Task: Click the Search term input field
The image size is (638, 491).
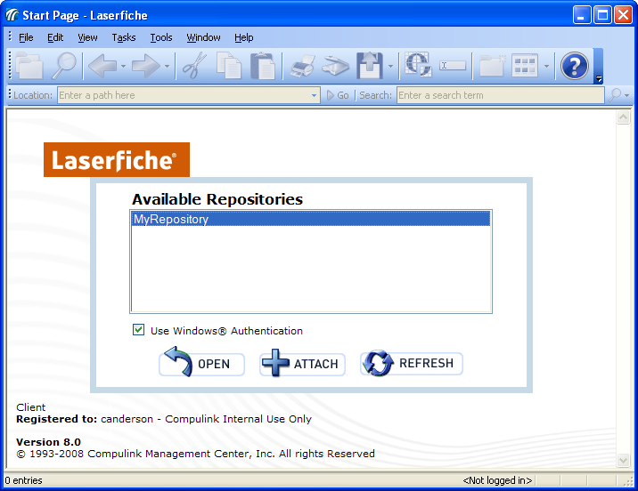Action: coord(501,95)
